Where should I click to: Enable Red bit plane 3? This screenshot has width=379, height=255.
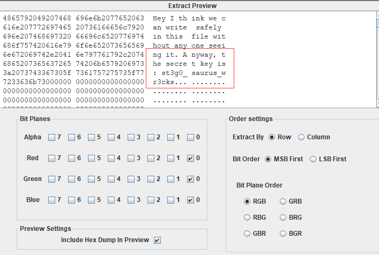point(131,158)
